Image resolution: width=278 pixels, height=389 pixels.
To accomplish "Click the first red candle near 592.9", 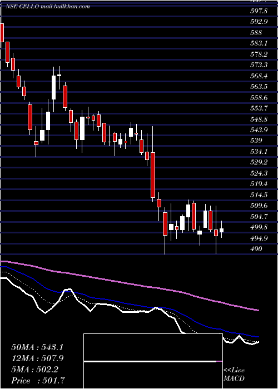I will [2, 32].
